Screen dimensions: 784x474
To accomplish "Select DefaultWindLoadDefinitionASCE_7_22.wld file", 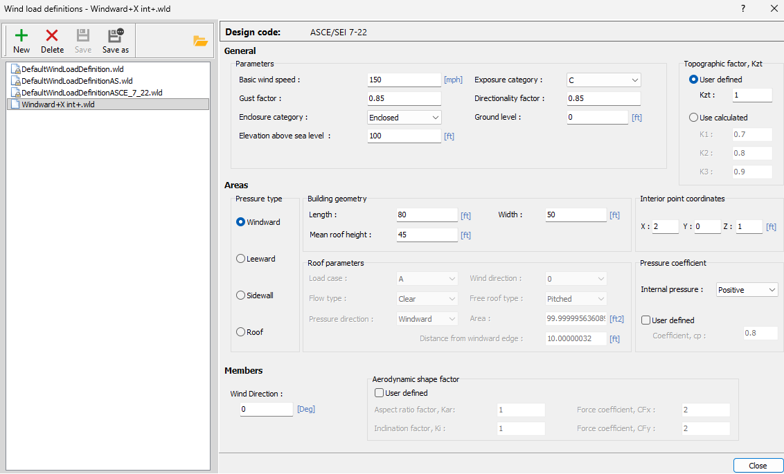I will pyautogui.click(x=91, y=93).
